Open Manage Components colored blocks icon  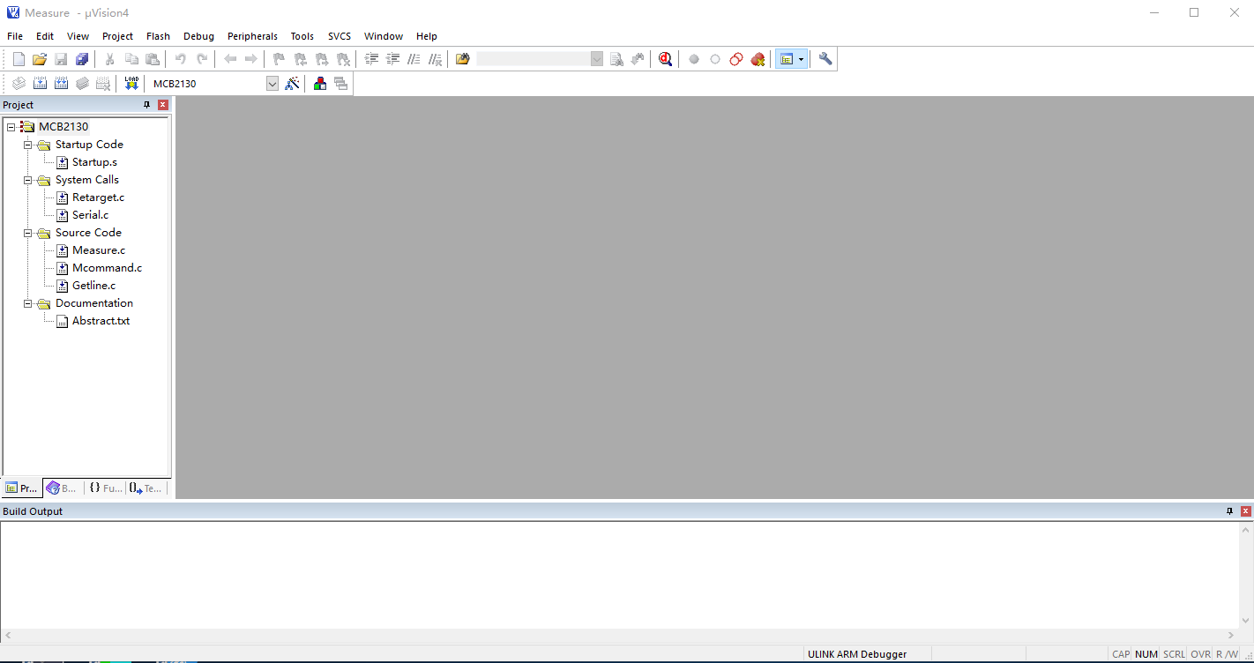tap(319, 84)
